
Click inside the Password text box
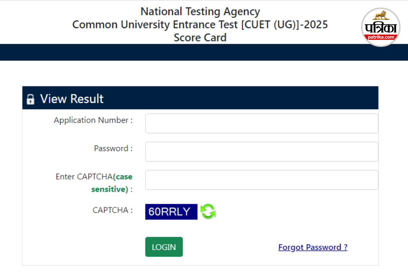(261, 151)
